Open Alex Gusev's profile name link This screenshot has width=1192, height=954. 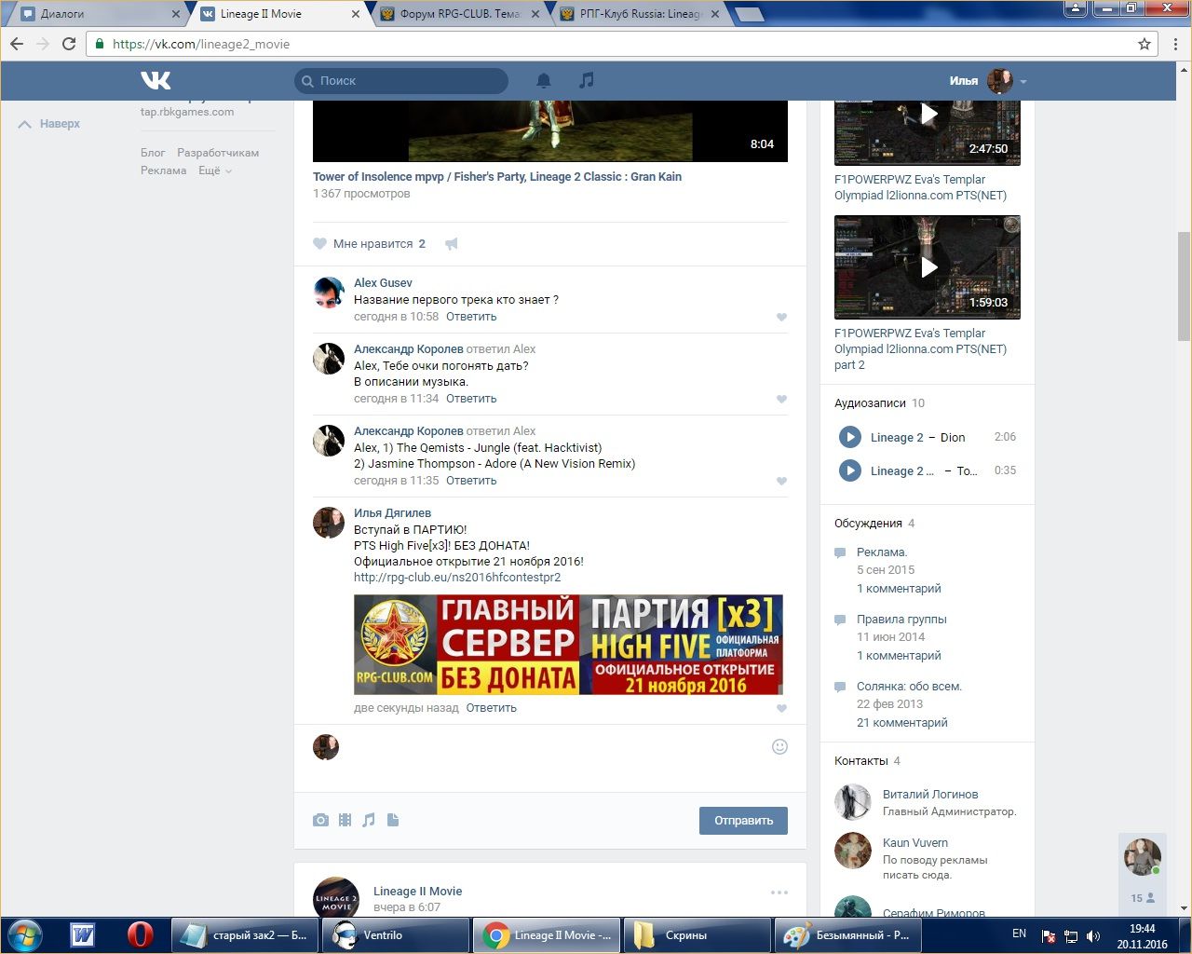click(x=383, y=283)
